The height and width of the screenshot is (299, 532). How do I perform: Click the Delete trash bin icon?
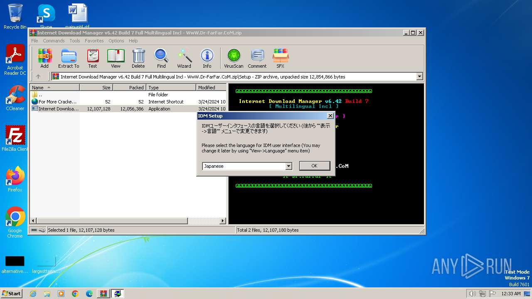[138, 58]
